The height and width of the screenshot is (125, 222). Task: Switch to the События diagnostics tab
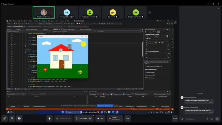152,62
